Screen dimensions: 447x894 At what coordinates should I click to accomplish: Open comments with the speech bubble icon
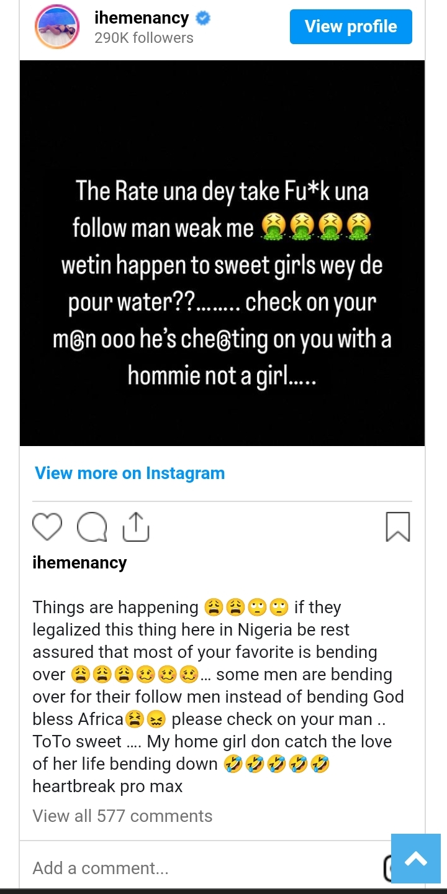(91, 526)
